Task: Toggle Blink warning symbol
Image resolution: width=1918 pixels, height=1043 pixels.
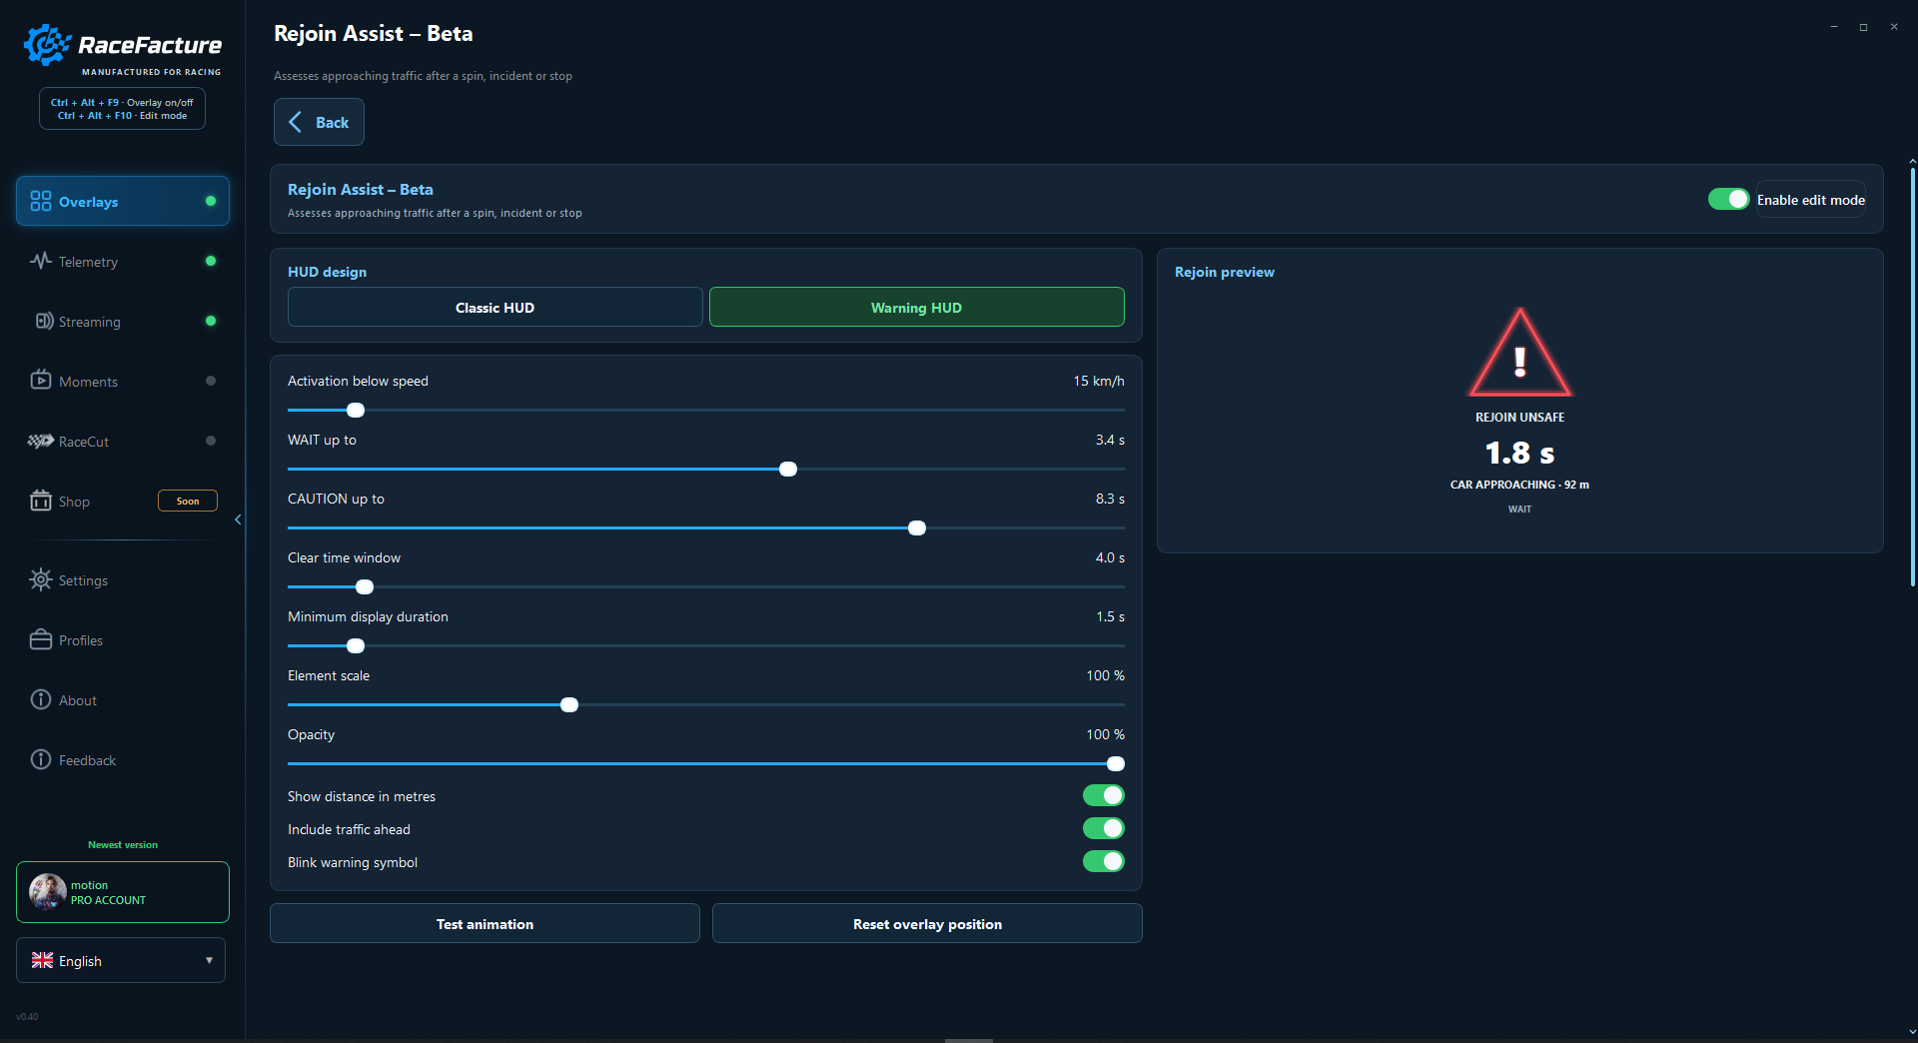Action: pyautogui.click(x=1104, y=861)
